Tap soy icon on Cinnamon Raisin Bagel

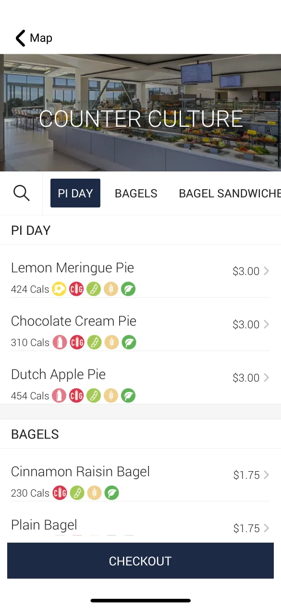tap(77, 493)
